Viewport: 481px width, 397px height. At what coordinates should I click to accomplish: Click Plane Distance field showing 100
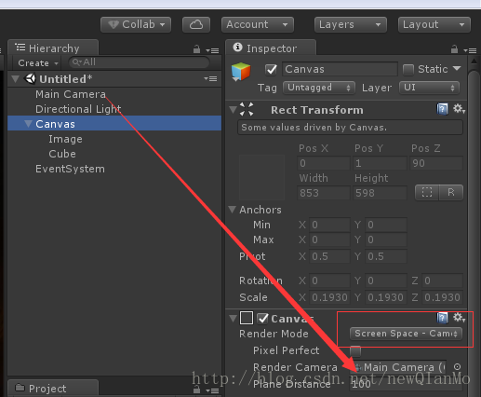coord(406,384)
